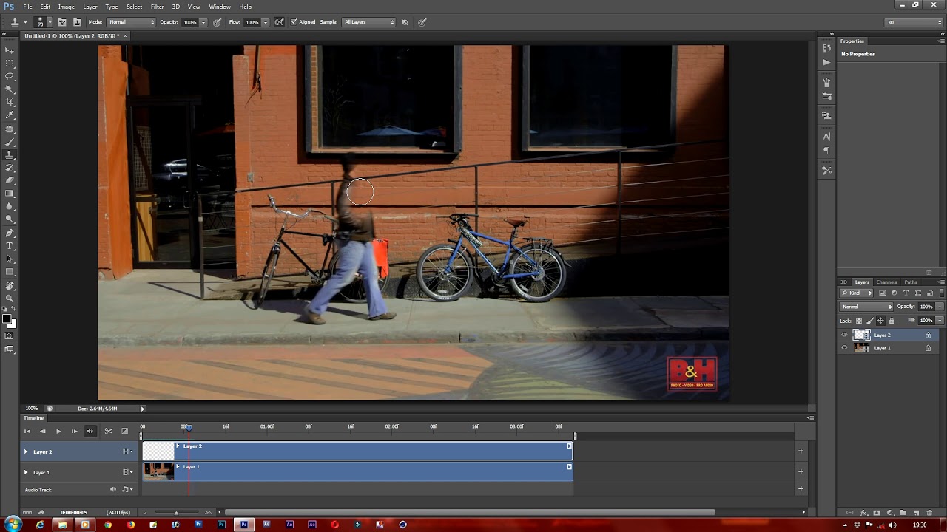Toggle audio playback speaker button in Timeline
This screenshot has width=947, height=532.
(x=90, y=431)
